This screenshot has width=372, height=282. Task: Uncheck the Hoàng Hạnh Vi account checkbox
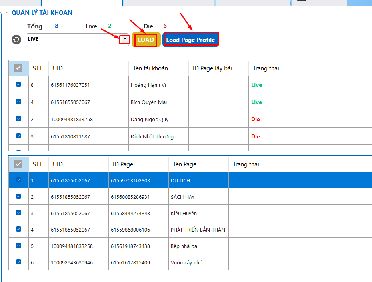click(18, 84)
